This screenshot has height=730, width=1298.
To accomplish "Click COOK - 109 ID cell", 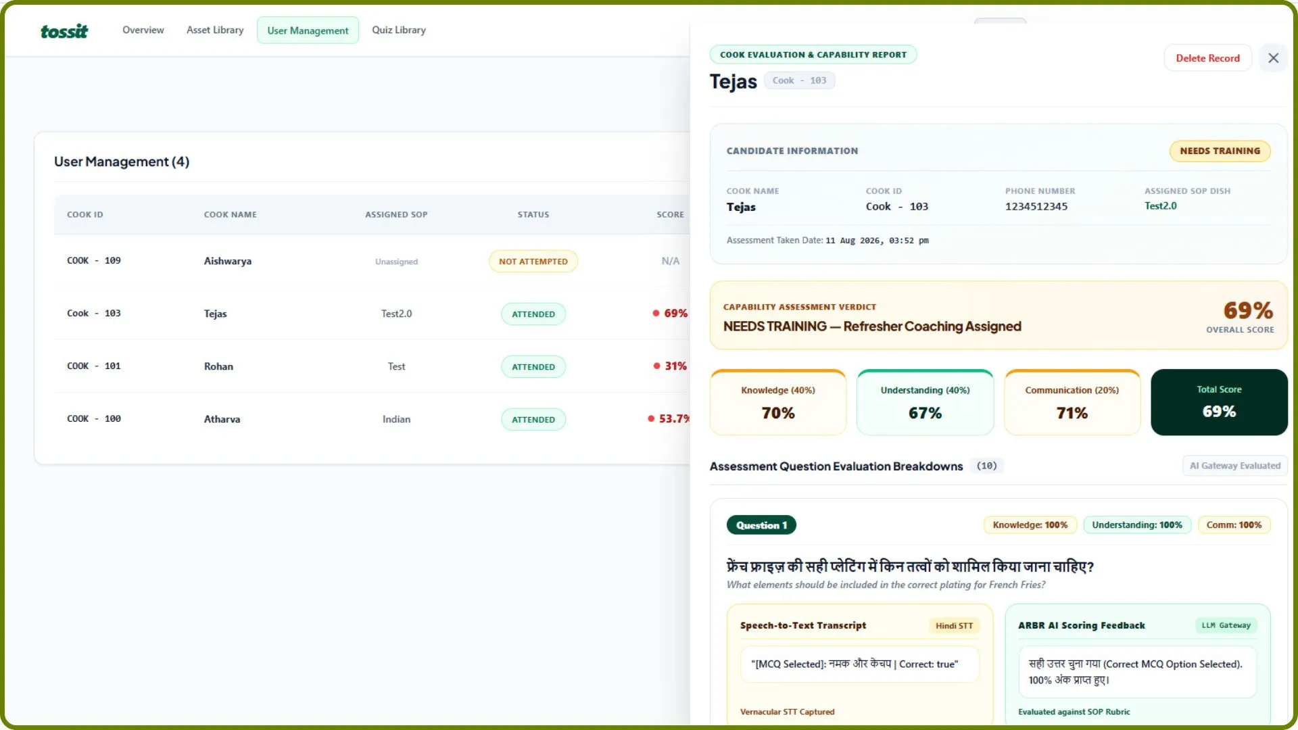I will coord(94,261).
